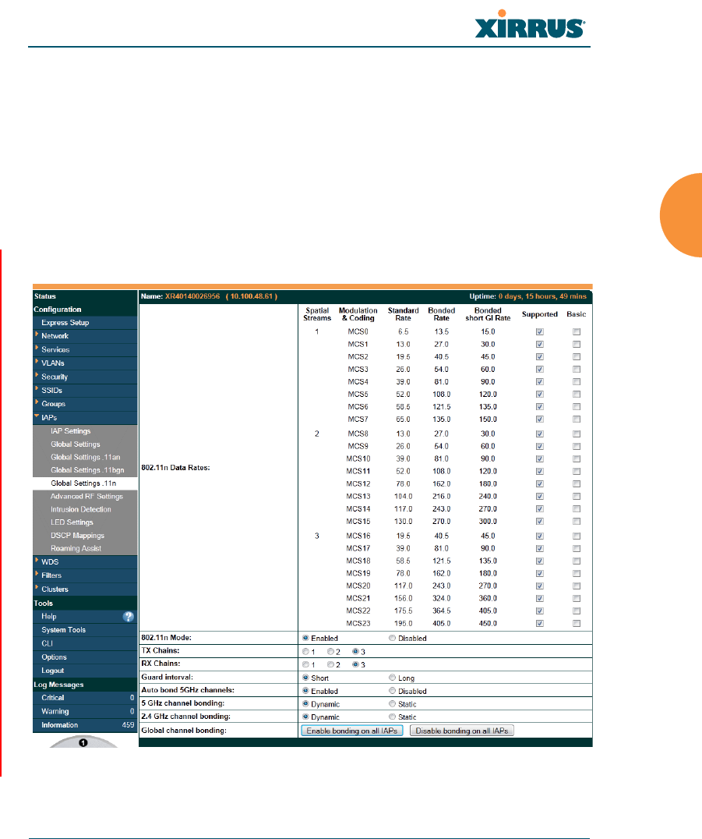702x839 pixels.
Task: Click Disable bonding on all IAPs
Action: click(x=462, y=731)
